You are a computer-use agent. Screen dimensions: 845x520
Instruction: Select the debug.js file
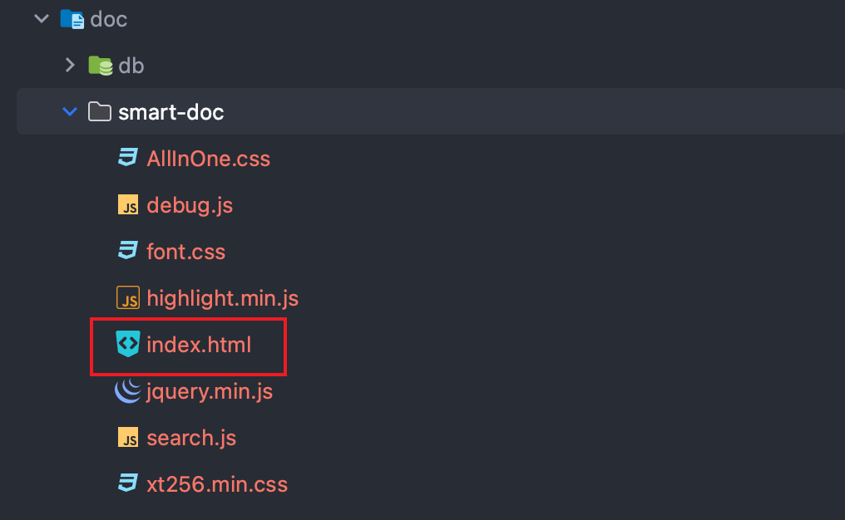click(x=189, y=204)
